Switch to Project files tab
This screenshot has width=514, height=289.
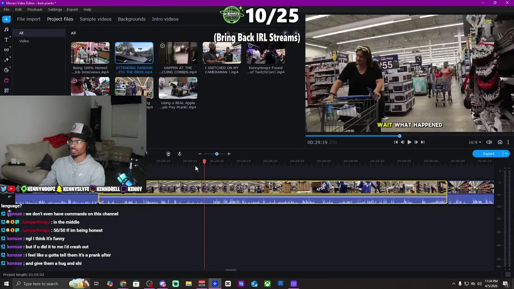[60, 19]
